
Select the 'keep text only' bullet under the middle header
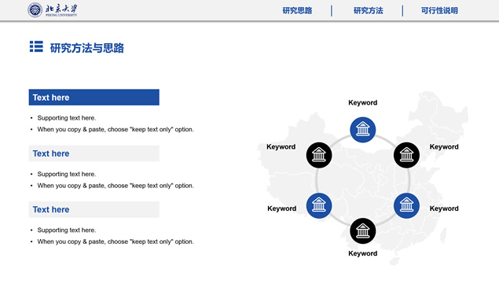[116, 186]
